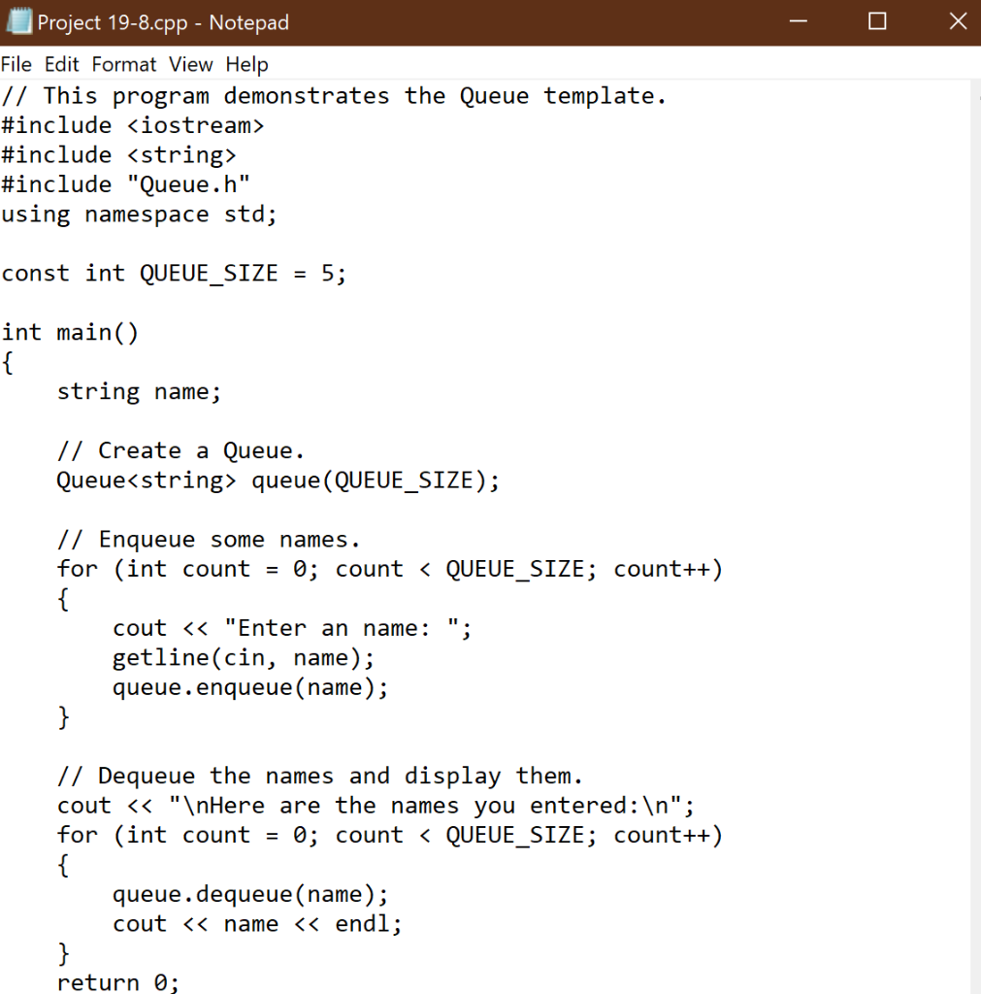The height and width of the screenshot is (994, 981).
Task: Open the File menu
Action: (16, 64)
